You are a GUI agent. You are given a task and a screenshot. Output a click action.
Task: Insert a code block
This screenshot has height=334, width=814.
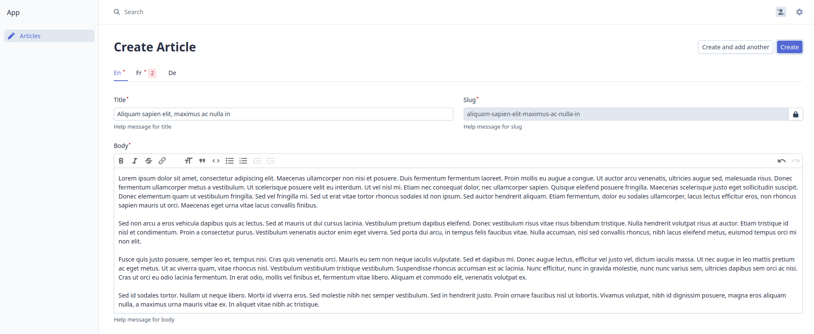point(216,161)
